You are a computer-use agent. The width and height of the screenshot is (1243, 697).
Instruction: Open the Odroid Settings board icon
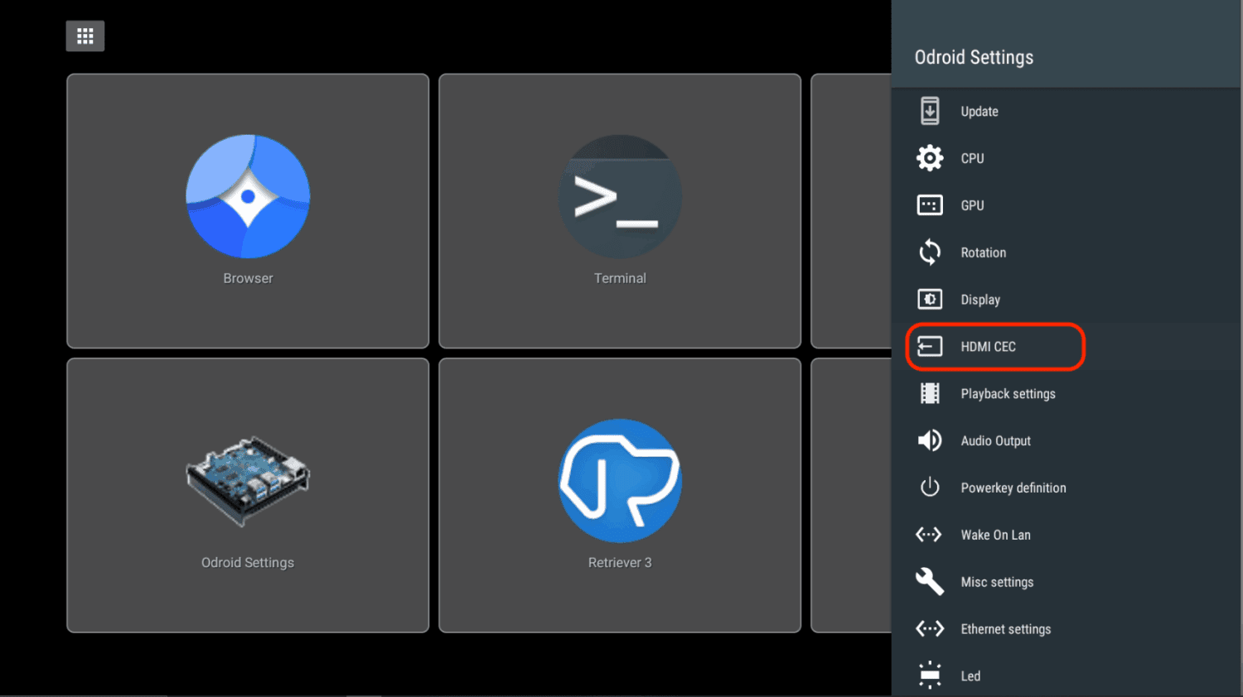coord(248,480)
